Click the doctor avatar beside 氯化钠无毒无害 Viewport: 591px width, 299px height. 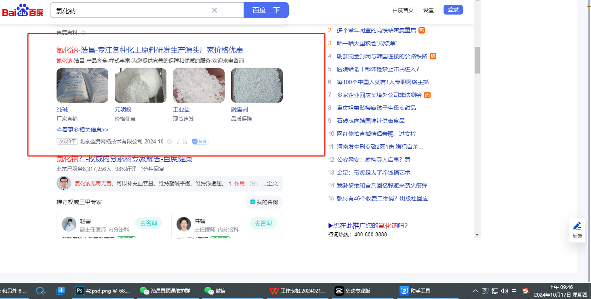coord(64,183)
